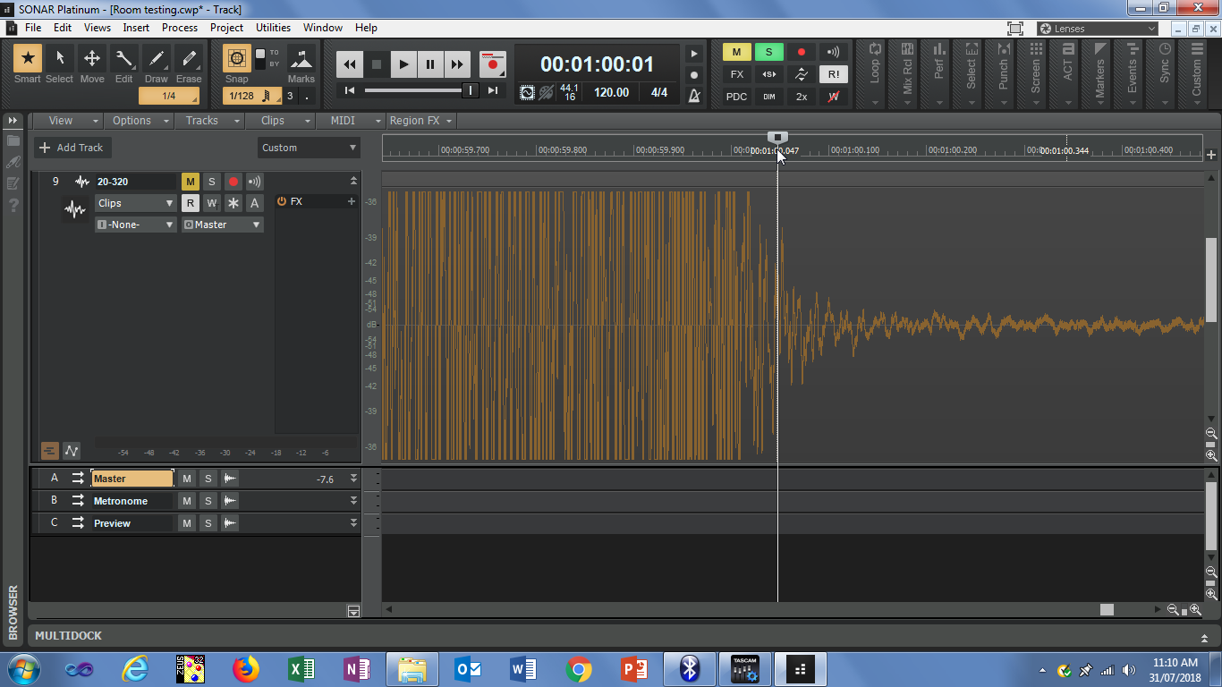The image size is (1222, 687).
Task: Toggle FX rack power button
Action: pos(282,201)
